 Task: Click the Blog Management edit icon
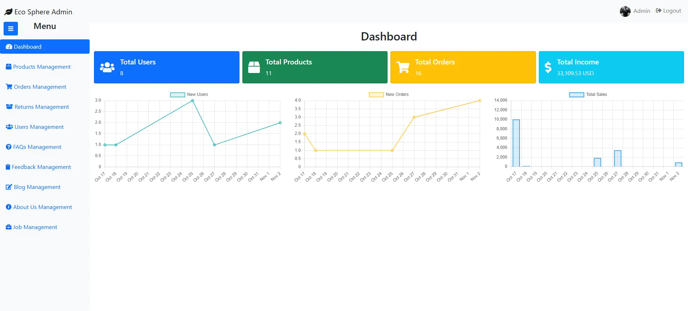(9, 187)
